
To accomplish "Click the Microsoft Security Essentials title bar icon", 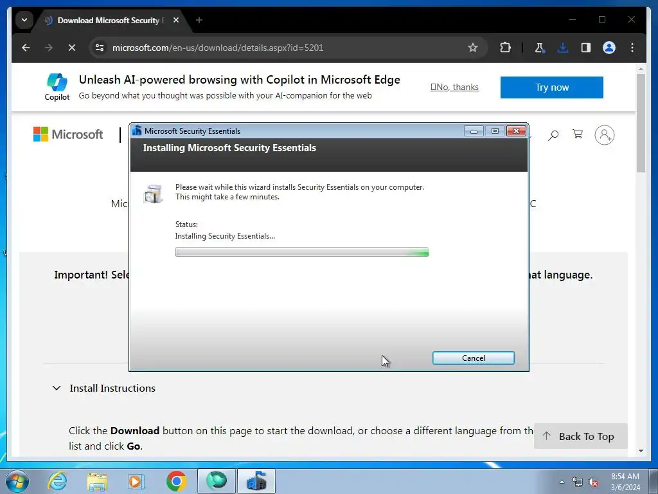I will [137, 131].
